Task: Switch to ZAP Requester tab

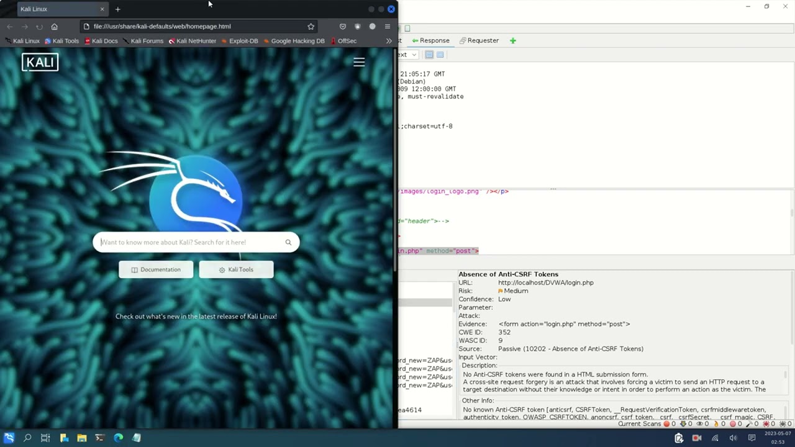Action: pyautogui.click(x=479, y=40)
